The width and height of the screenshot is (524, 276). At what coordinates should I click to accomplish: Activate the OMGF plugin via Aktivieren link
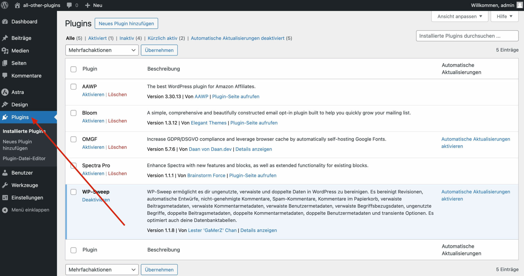pos(93,147)
